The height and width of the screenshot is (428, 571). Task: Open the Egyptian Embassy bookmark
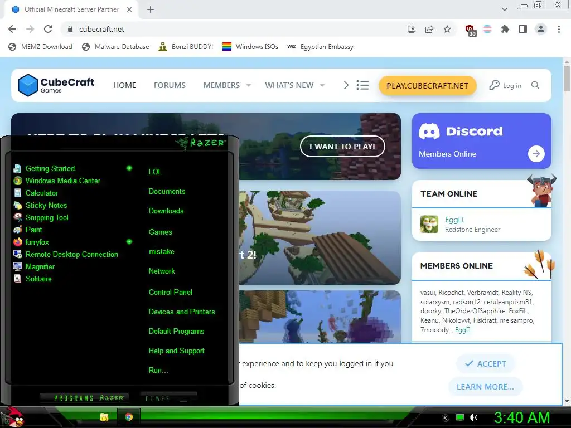pyautogui.click(x=320, y=47)
